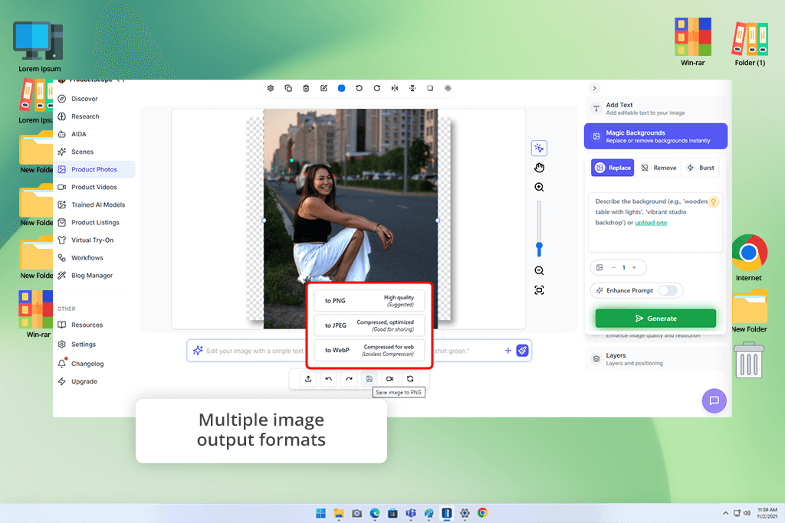The height and width of the screenshot is (523, 785).
Task: Click the video camera icon in bottom toolbar
Action: click(389, 378)
